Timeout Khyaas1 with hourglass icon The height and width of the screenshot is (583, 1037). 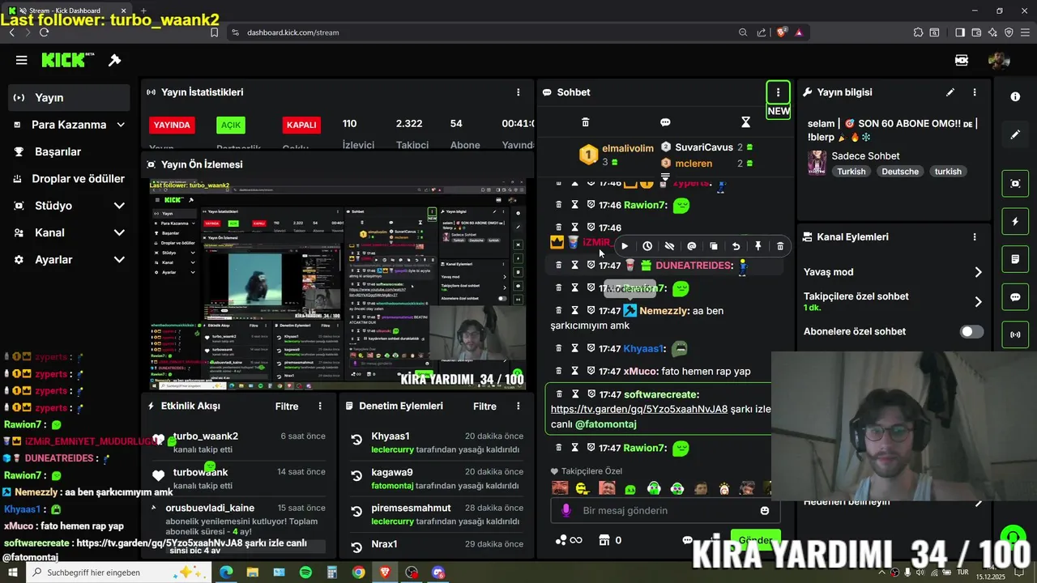tap(575, 348)
